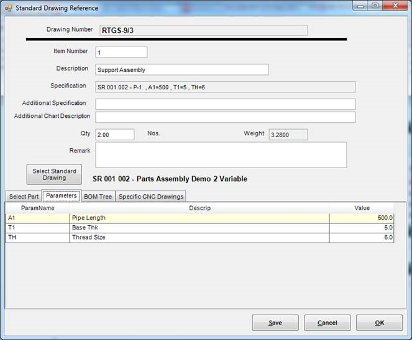The image size is (412, 340).
Task: Close the Standard Drawing Reference dialog
Action: coord(395,6)
